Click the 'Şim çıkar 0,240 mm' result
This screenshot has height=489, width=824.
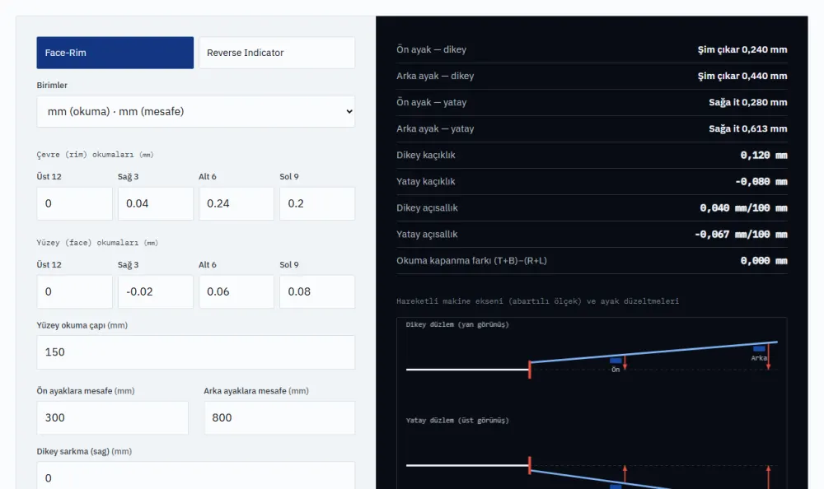click(x=742, y=49)
